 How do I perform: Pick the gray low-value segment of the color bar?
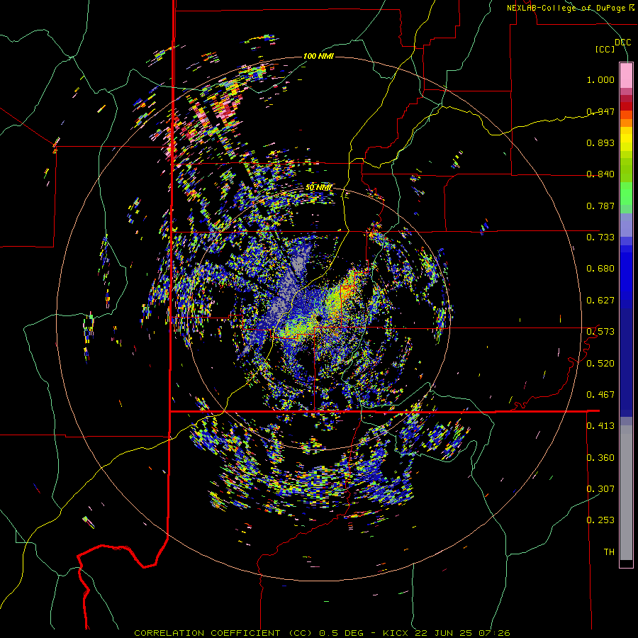[626, 493]
